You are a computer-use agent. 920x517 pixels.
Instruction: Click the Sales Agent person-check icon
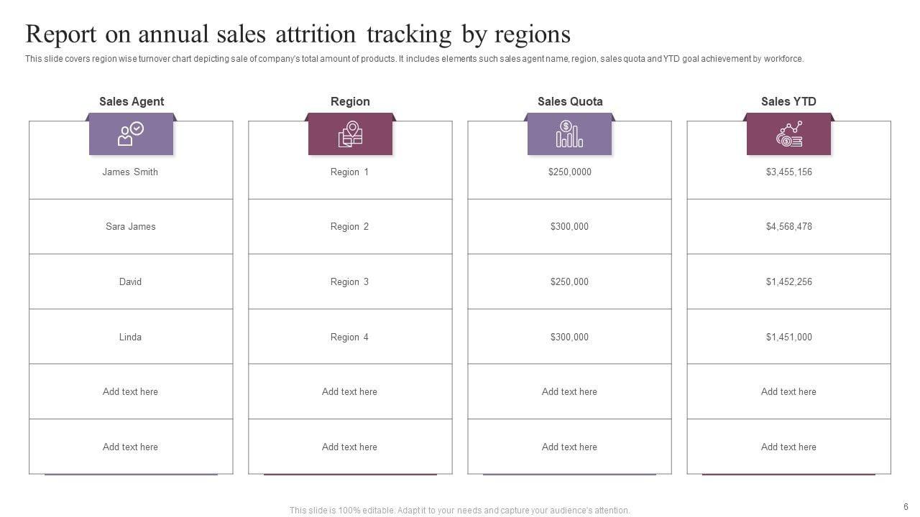[131, 134]
